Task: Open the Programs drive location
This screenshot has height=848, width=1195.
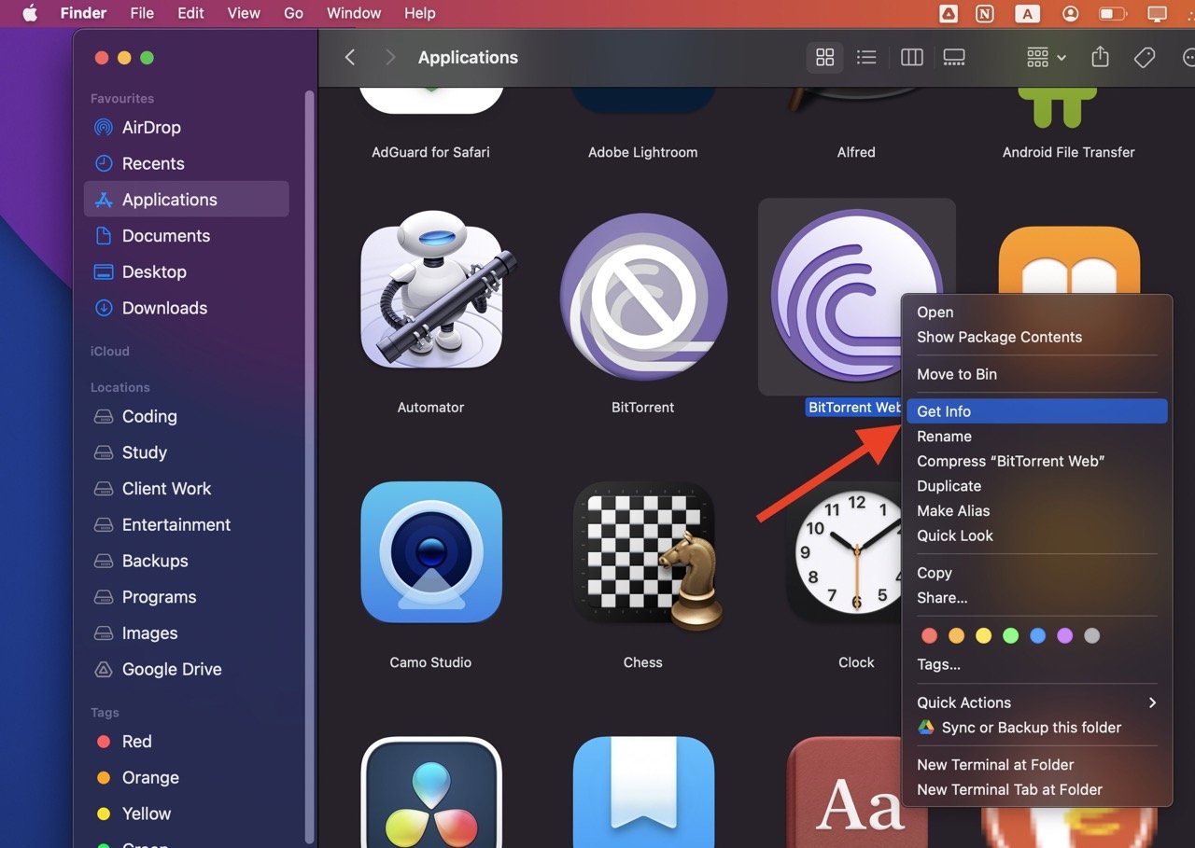Action: click(187, 597)
